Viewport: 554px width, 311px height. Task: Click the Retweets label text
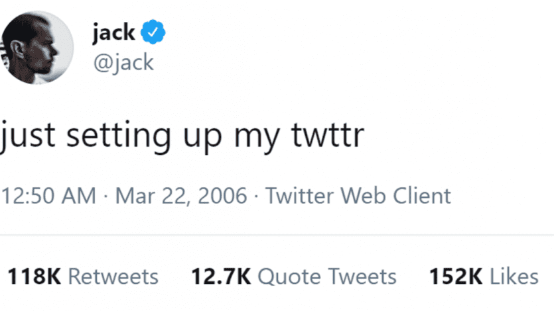point(113,276)
